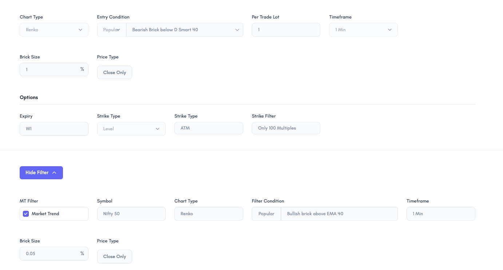Open the Chart Type Renko dropdown
Screen dimensions: 503x270
(x=54, y=30)
